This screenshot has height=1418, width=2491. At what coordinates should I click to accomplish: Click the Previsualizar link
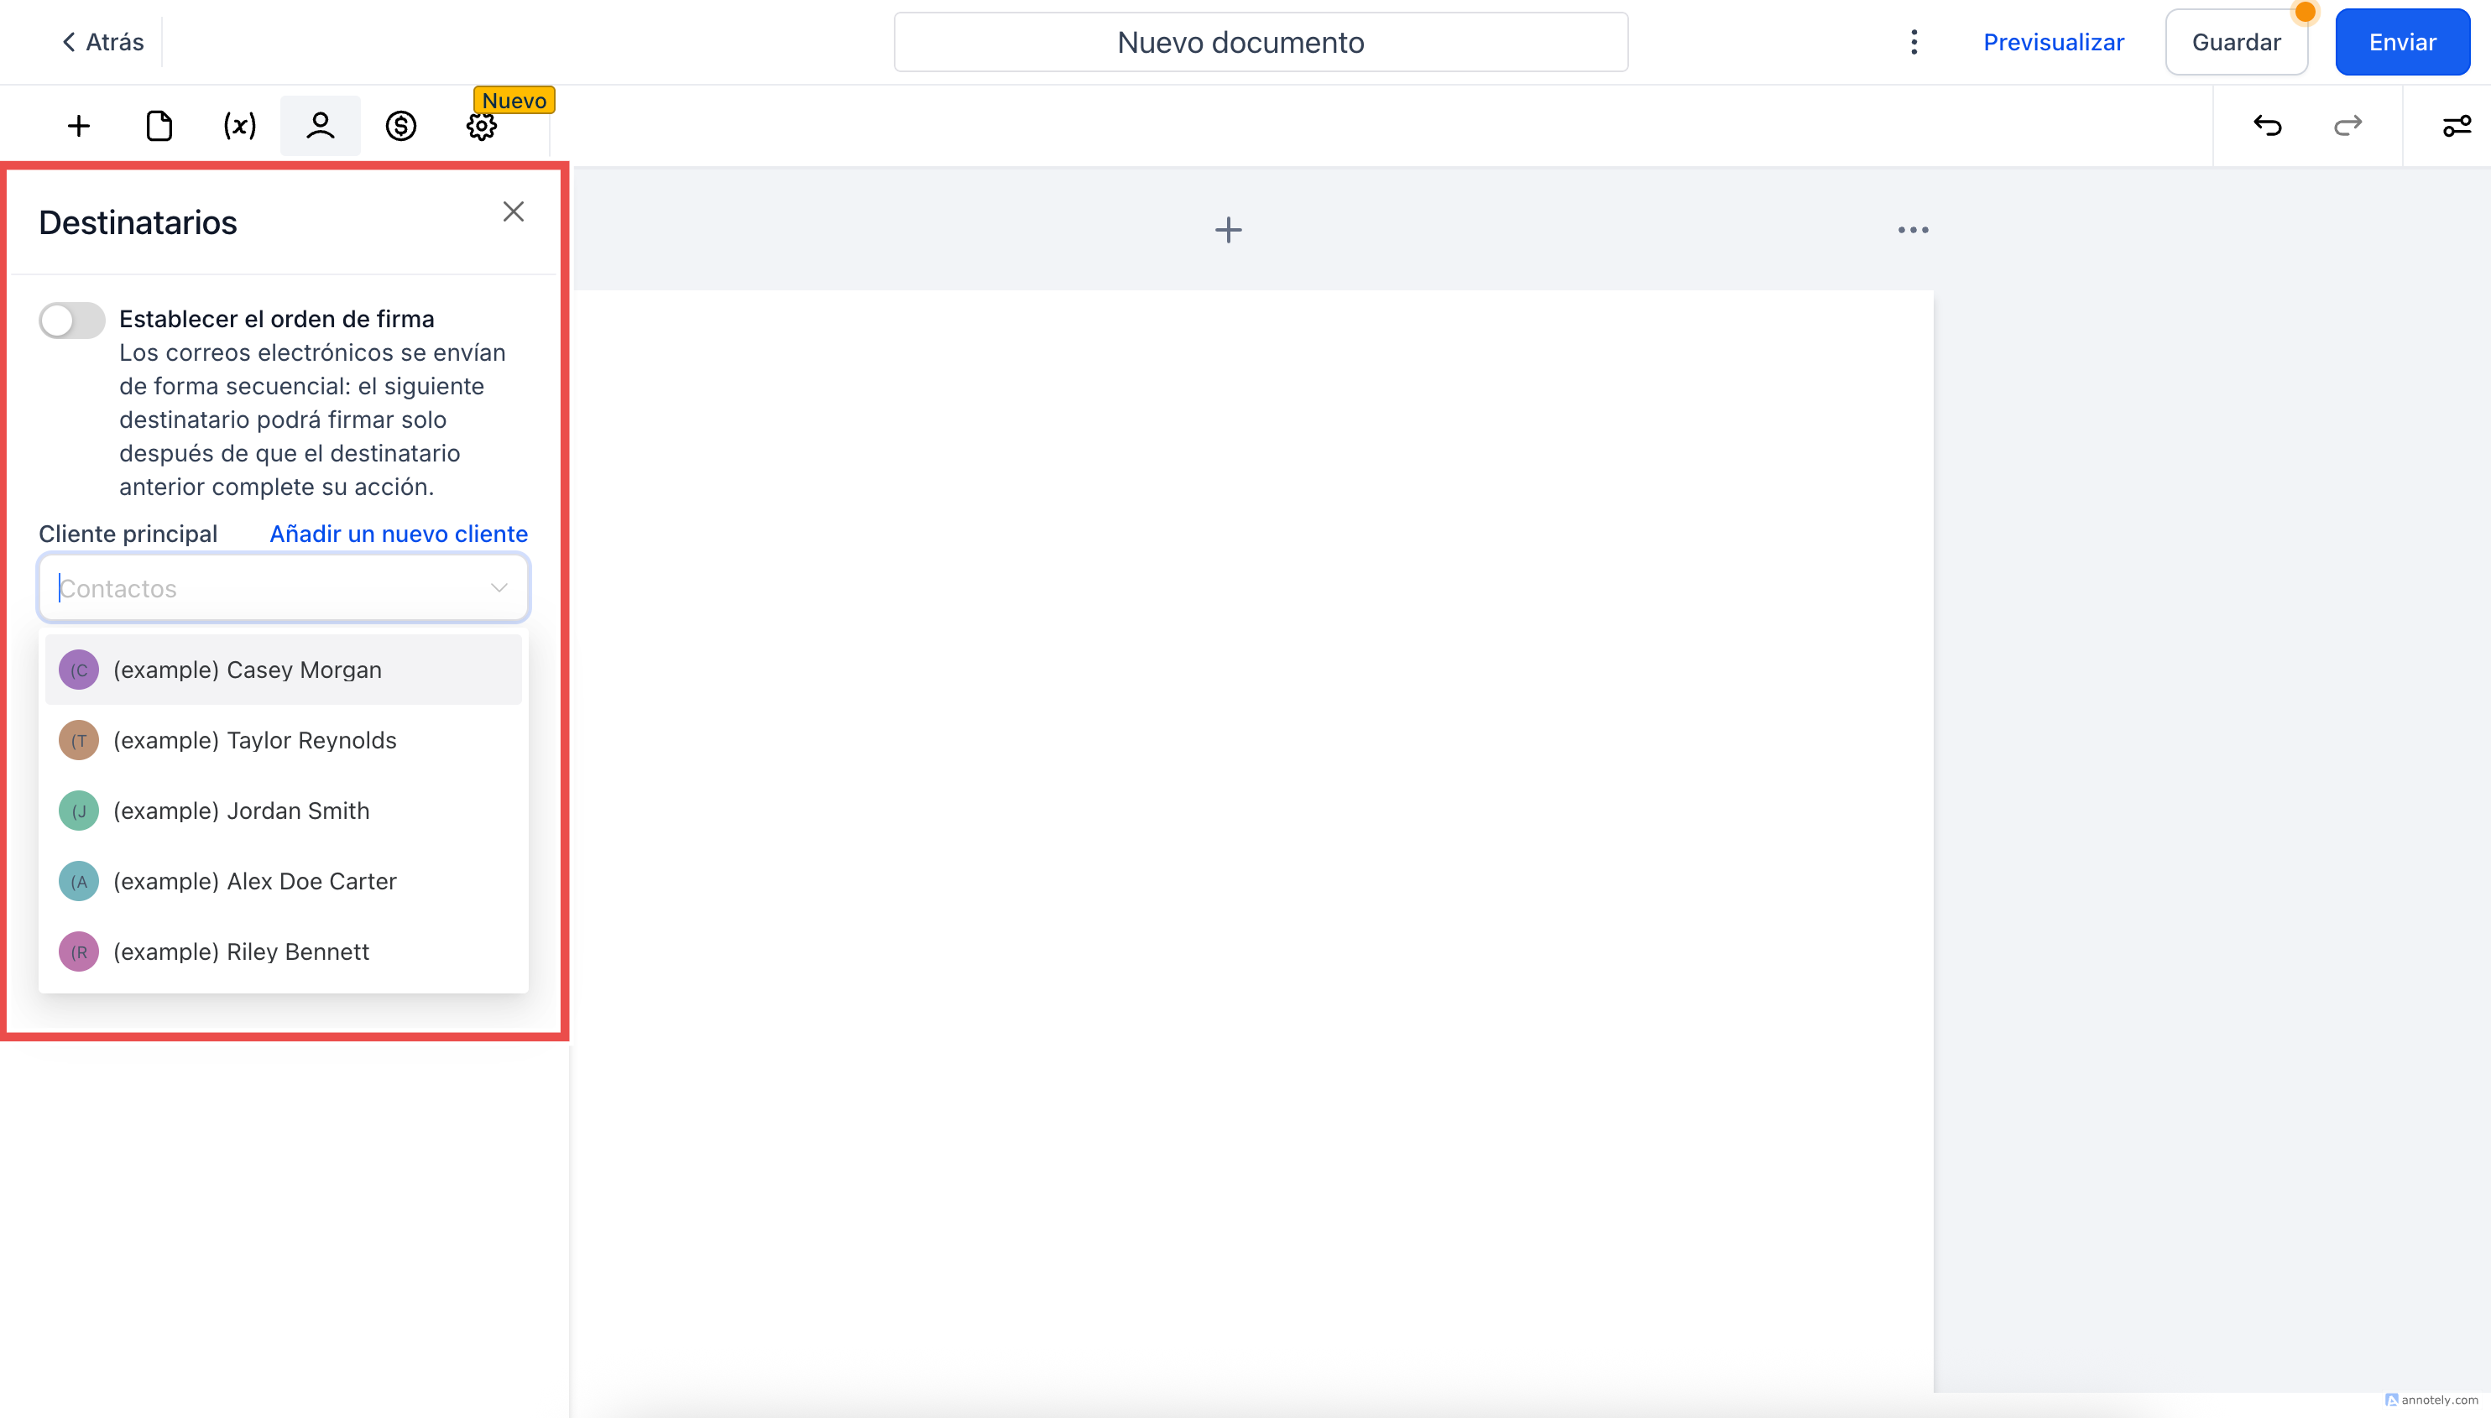pyautogui.click(x=2053, y=42)
